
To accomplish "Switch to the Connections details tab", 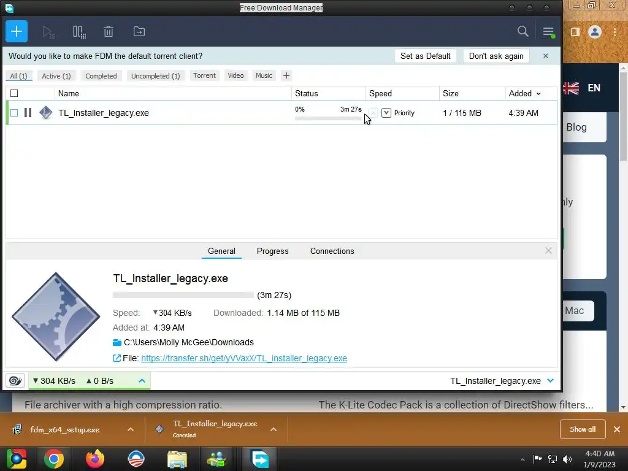I will click(332, 251).
